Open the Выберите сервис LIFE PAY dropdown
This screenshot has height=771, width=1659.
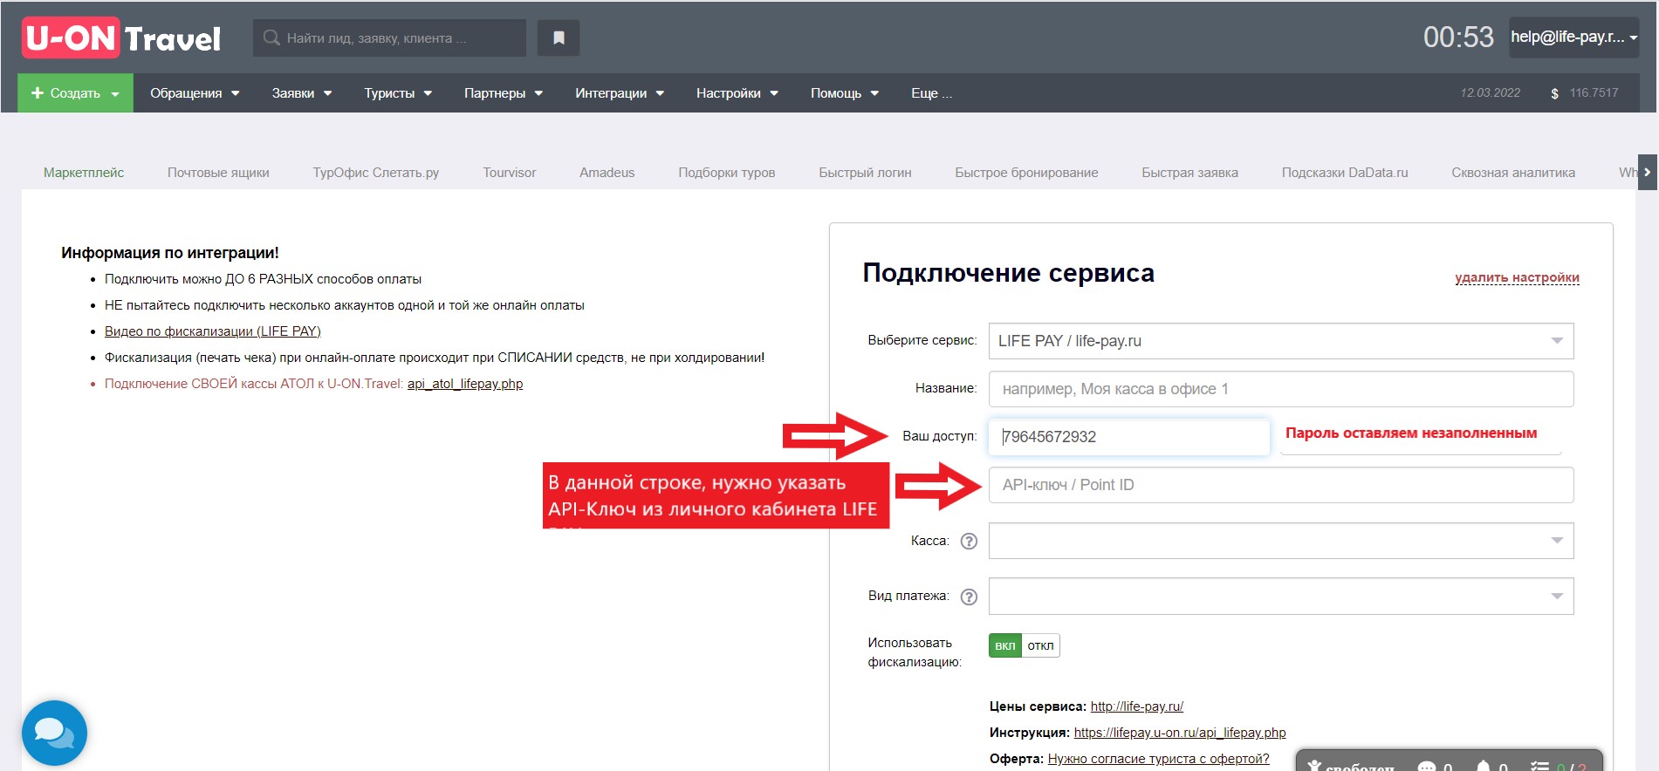(1280, 341)
